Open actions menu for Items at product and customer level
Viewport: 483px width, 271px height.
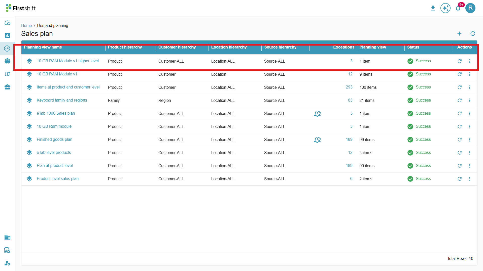[470, 87]
